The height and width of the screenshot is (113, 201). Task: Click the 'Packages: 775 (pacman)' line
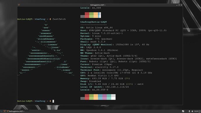pos(96,39)
